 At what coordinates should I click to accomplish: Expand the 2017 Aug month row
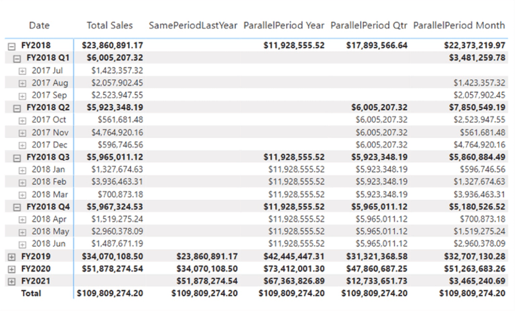click(22, 83)
